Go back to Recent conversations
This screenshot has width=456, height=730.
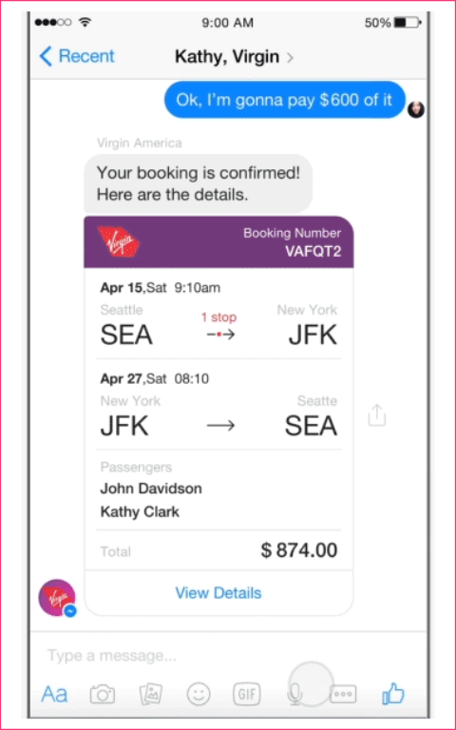tap(77, 56)
